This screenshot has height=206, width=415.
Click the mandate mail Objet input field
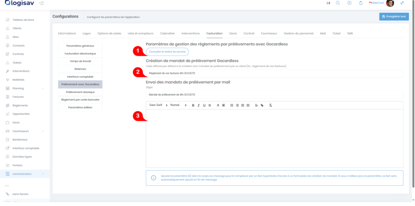coord(274,94)
